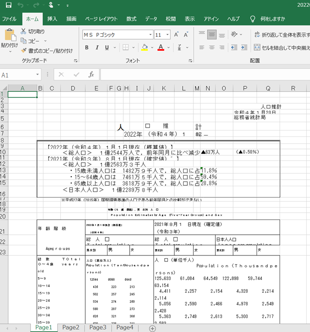Click the formula bar Cancel X icon
Viewport: 310px width, 332px height.
(61, 75)
